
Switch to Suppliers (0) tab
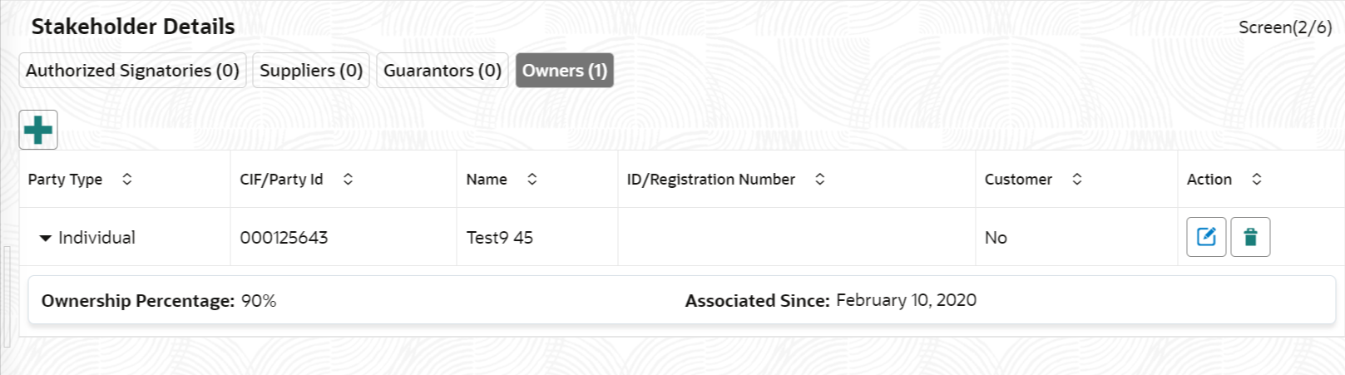click(x=311, y=70)
